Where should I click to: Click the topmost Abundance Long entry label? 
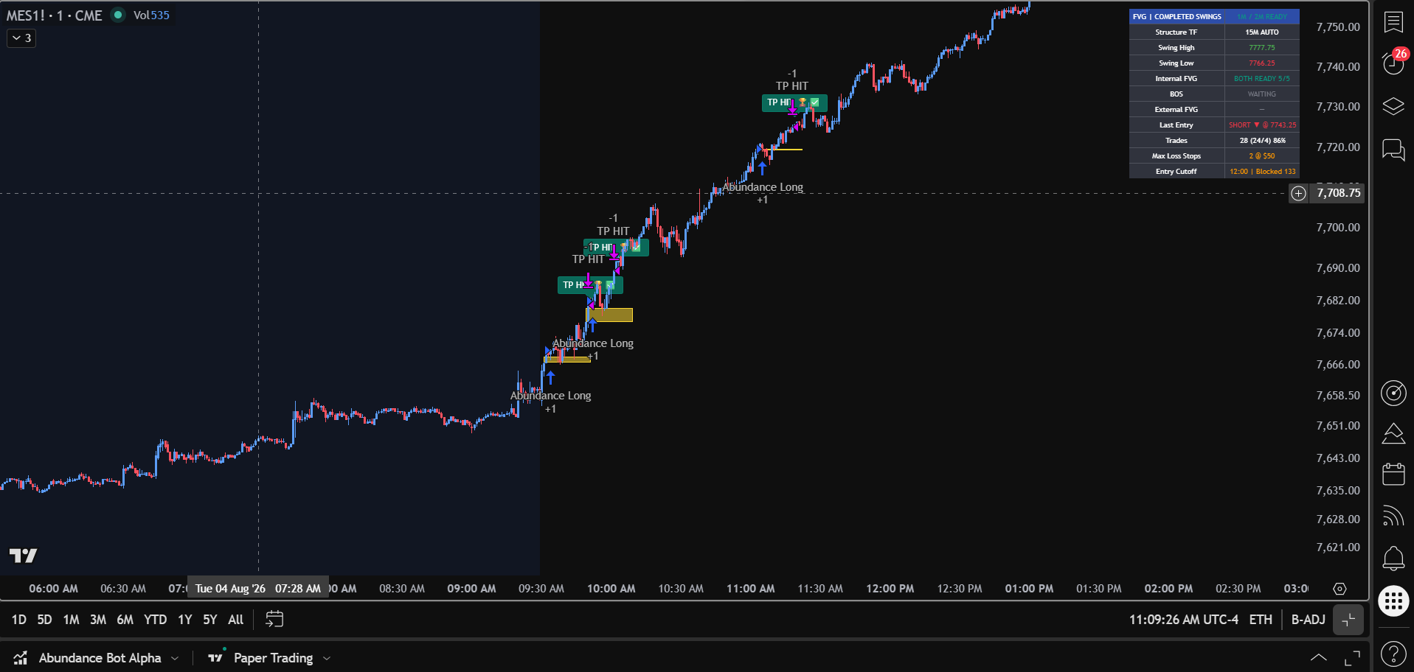pos(763,187)
